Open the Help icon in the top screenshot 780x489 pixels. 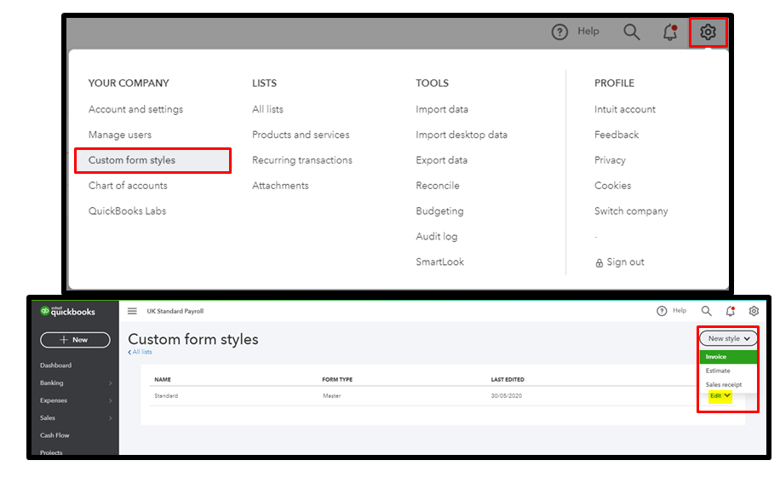pos(559,32)
